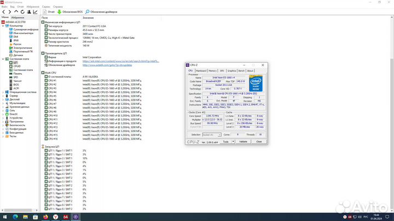Click the Отчет report toolbar button
The height and width of the screenshot is (221, 394).
(x=49, y=11)
